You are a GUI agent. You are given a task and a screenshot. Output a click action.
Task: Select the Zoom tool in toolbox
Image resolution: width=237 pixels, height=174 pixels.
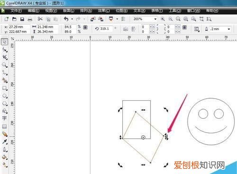tap(4, 65)
